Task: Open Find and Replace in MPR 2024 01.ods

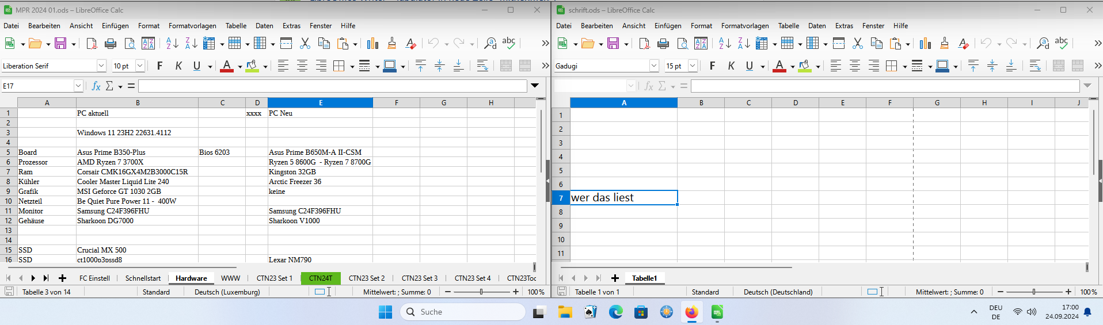Action: click(490, 43)
